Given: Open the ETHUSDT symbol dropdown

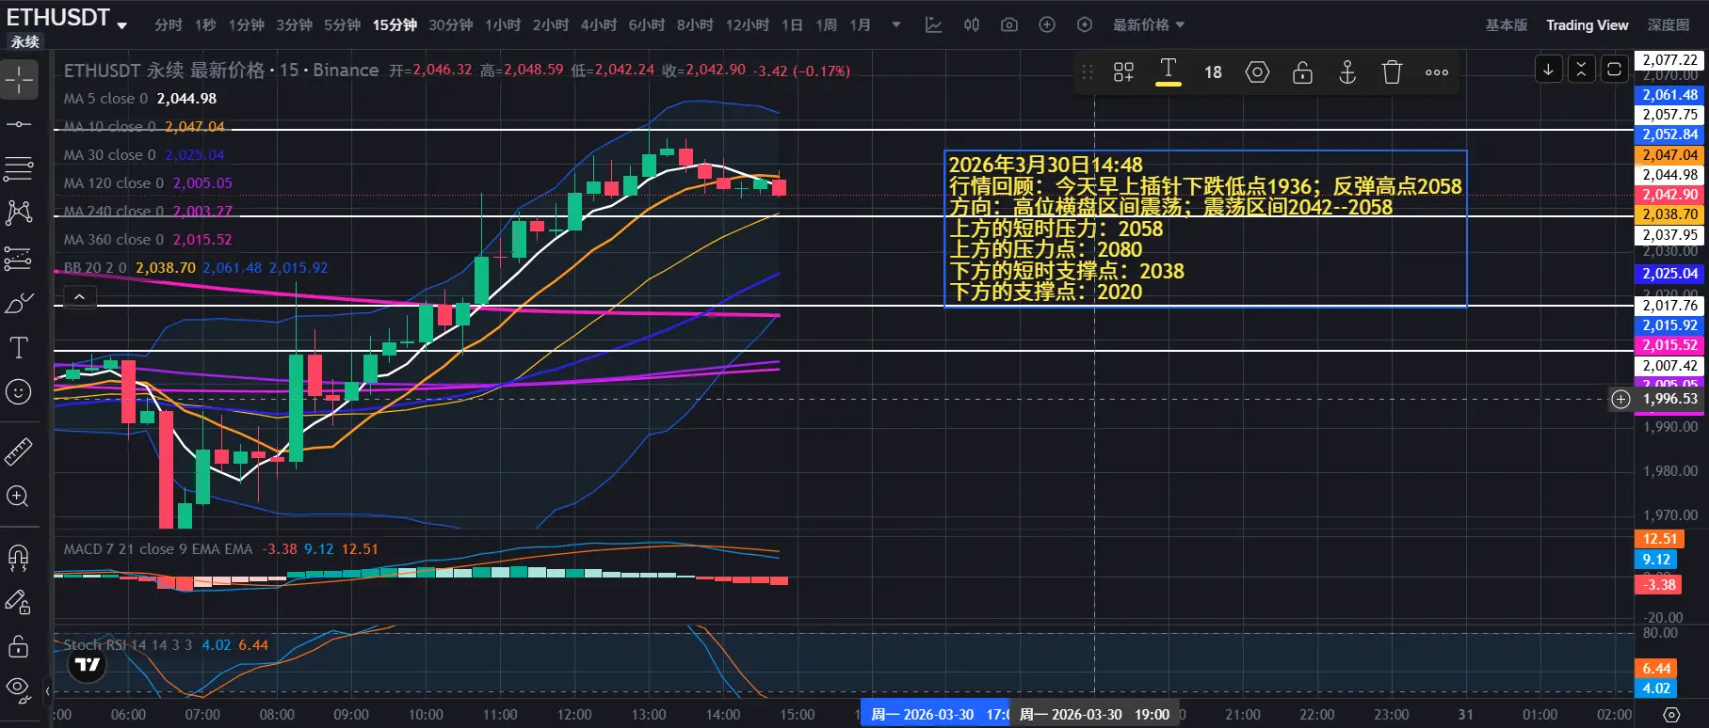Looking at the screenshot, I should point(122,25).
